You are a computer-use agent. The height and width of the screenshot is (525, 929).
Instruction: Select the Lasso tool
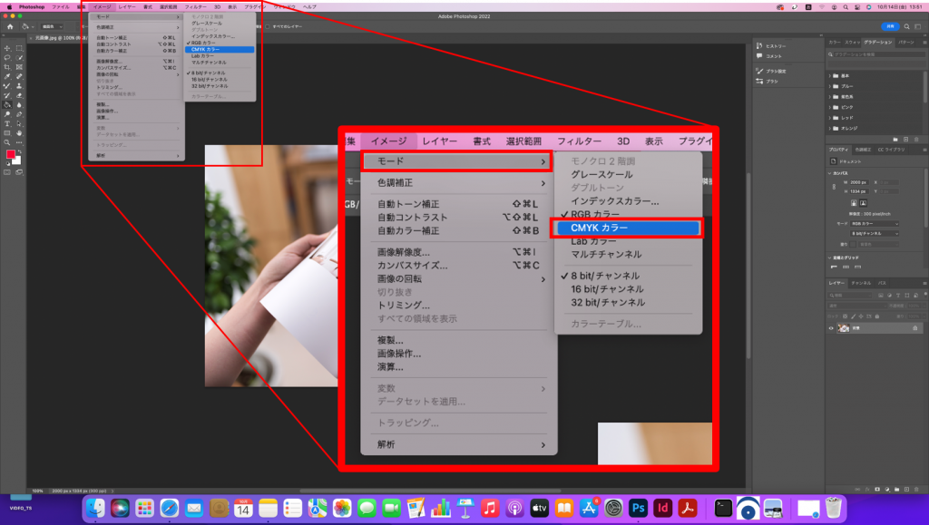tap(7, 57)
